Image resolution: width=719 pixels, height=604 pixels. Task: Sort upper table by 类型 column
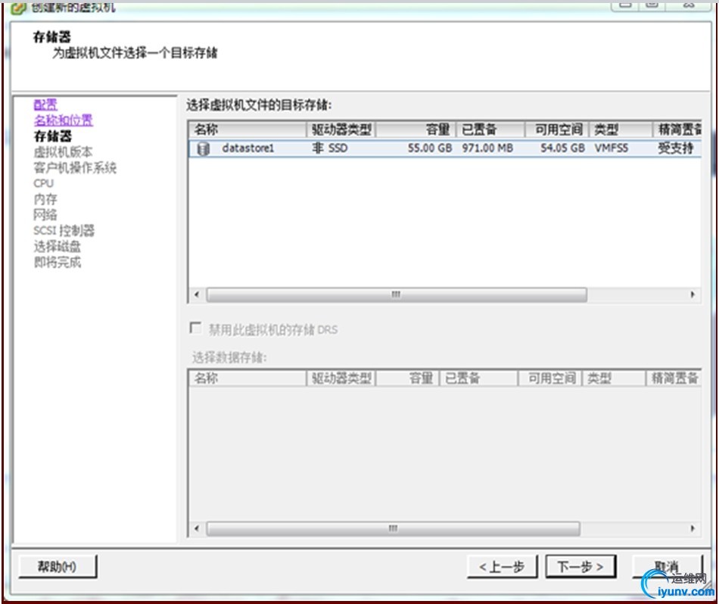(x=621, y=129)
